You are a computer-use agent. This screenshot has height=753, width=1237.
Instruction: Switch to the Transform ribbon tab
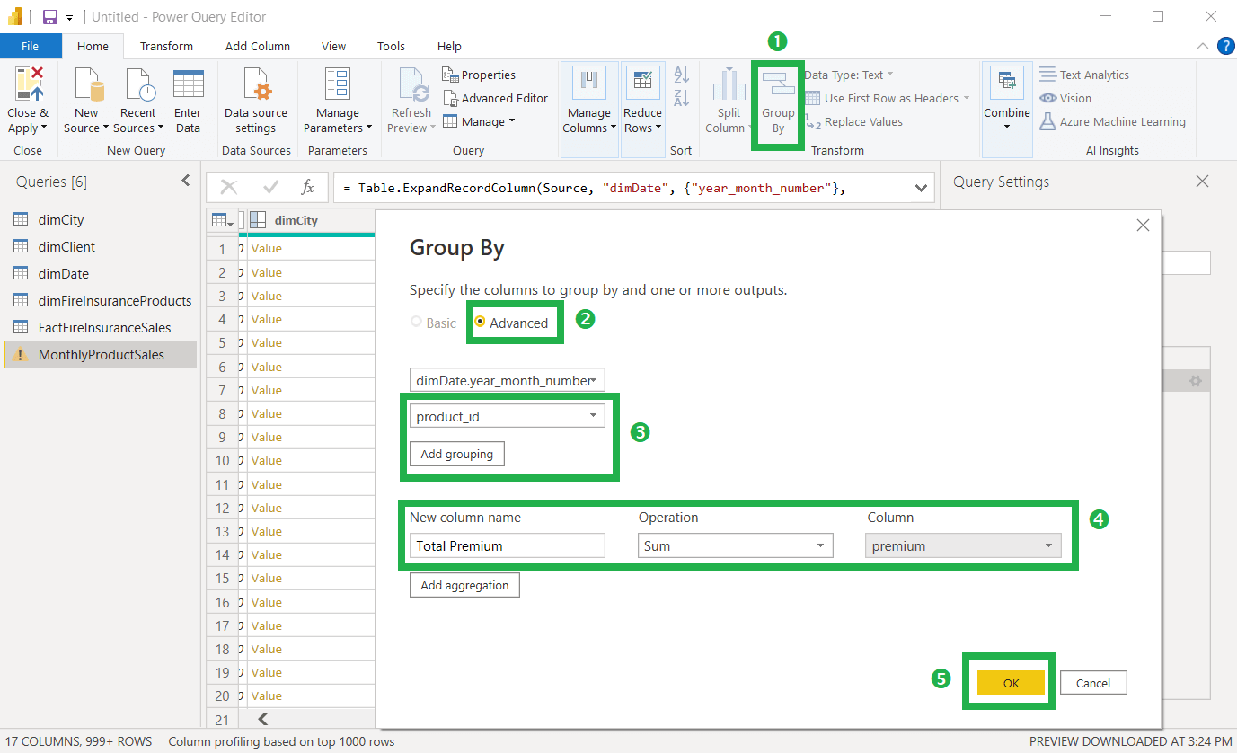coord(166,46)
